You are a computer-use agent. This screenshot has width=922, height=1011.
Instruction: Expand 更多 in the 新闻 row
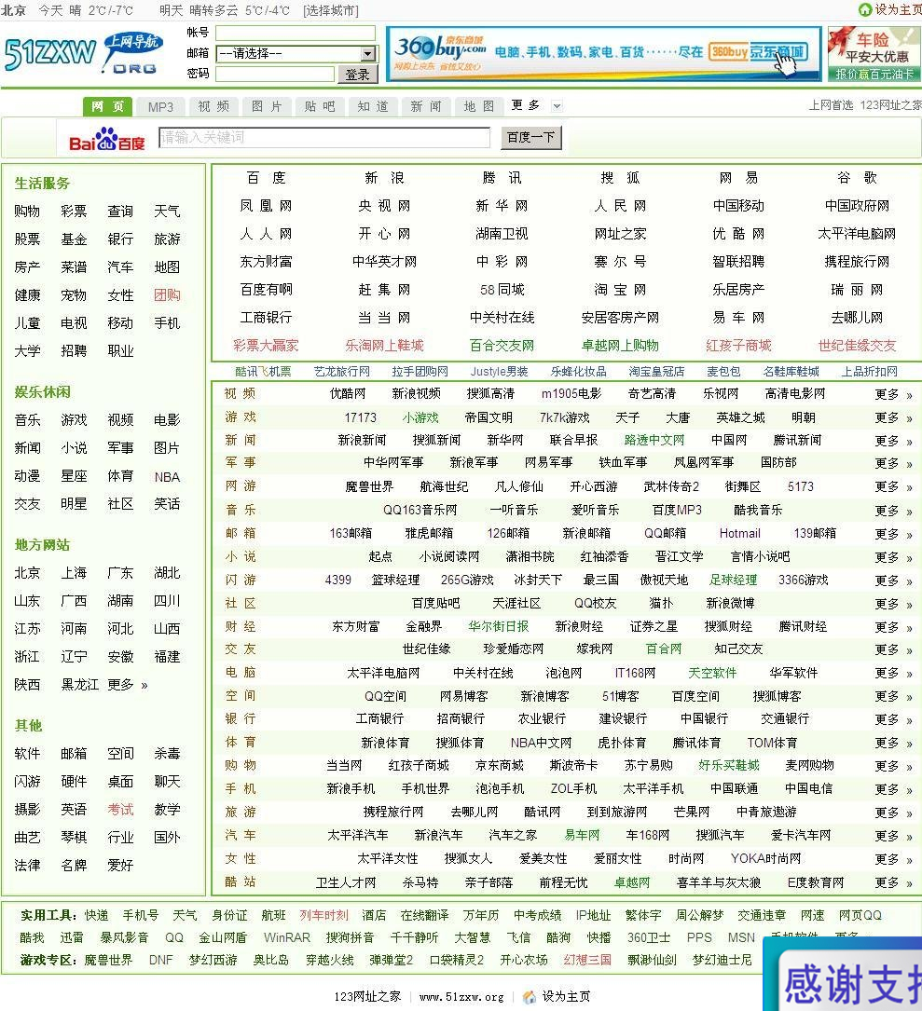click(893, 441)
